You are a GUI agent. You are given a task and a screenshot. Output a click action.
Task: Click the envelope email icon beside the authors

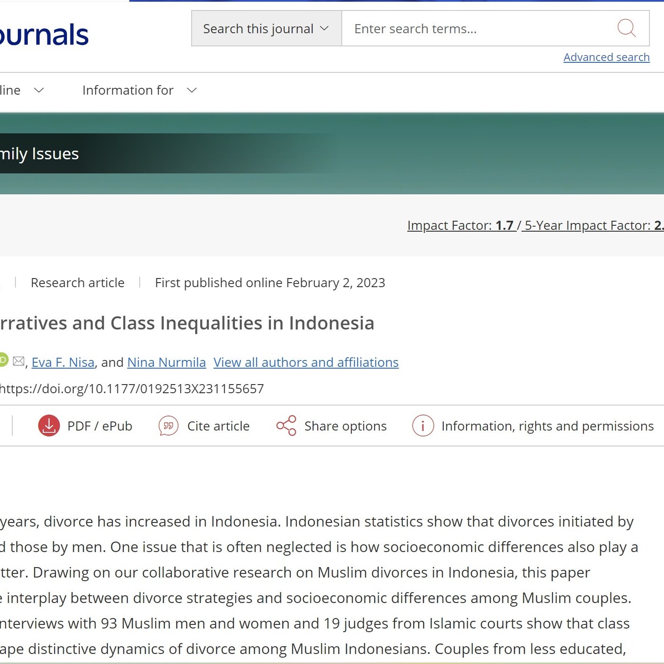pyautogui.click(x=19, y=361)
